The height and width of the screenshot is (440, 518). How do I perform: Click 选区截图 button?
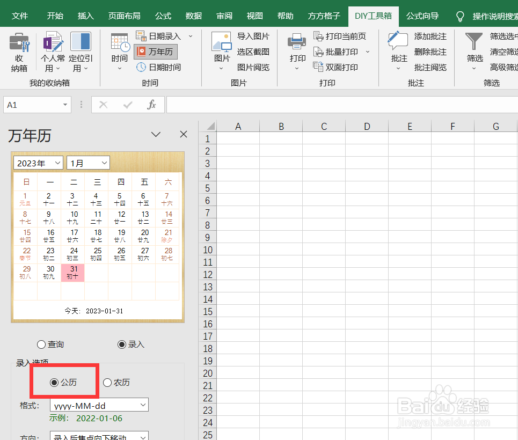[x=253, y=52]
